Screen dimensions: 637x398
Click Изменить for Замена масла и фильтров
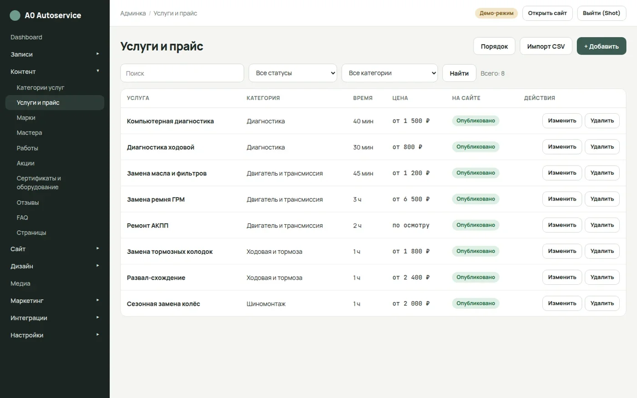562,173
